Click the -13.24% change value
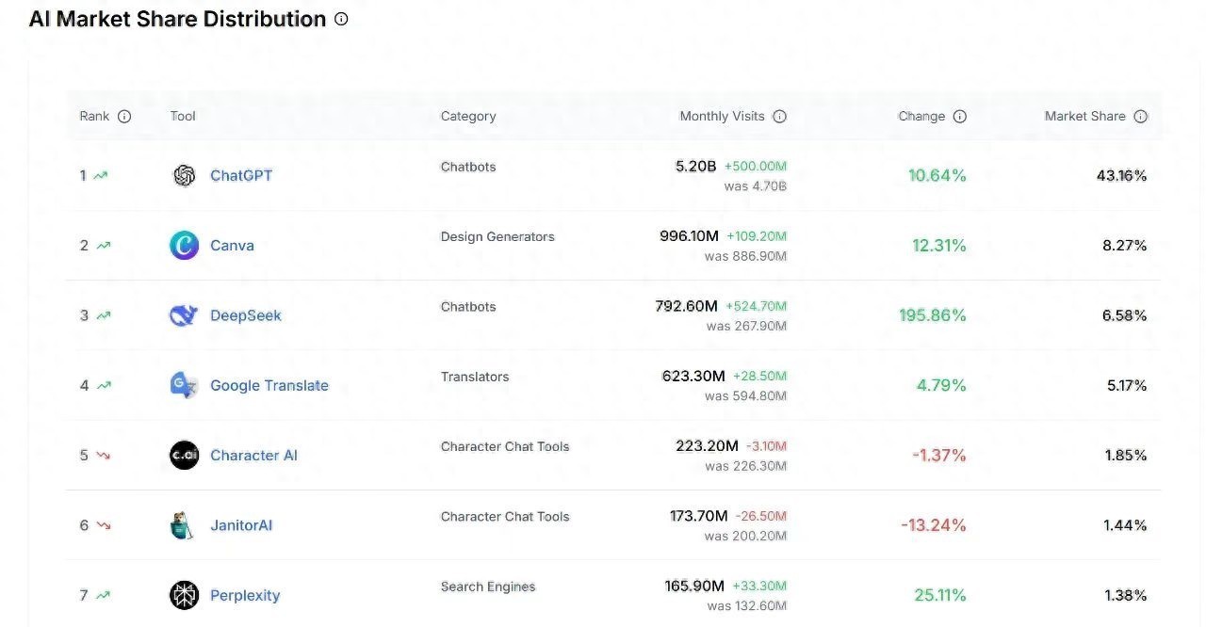 click(934, 525)
